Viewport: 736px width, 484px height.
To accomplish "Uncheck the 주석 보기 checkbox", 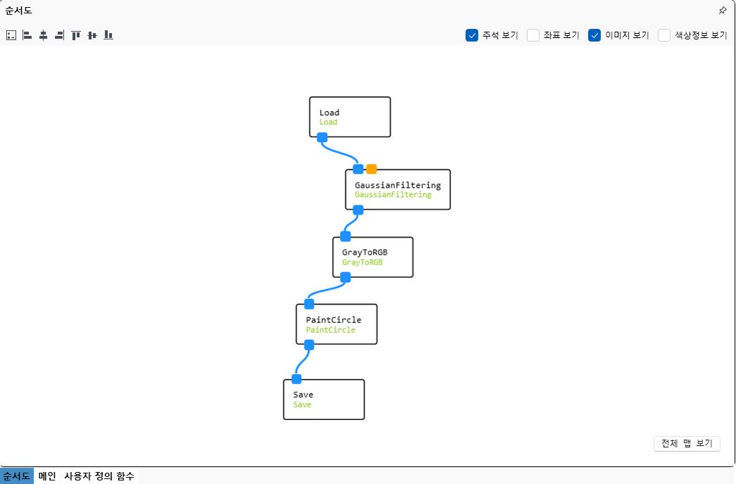I will click(x=472, y=35).
